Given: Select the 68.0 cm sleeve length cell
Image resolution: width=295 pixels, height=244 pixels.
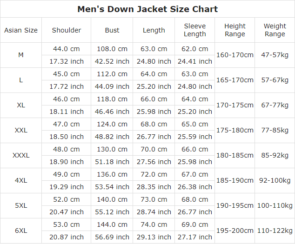Looking at the screenshot, I should [194, 199].
